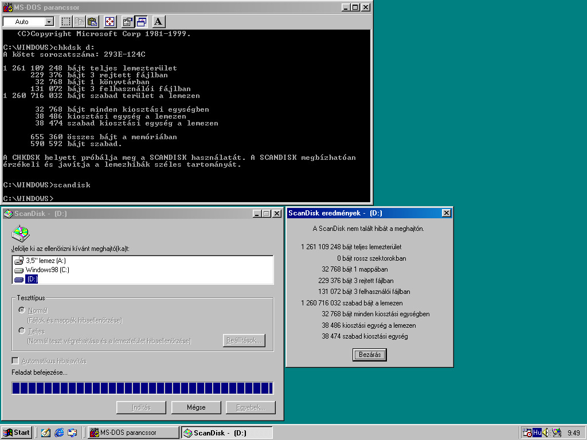Image resolution: width=587 pixels, height=440 pixels.
Task: Click the Background icon in MS-DOS toolbar
Action: [141, 22]
